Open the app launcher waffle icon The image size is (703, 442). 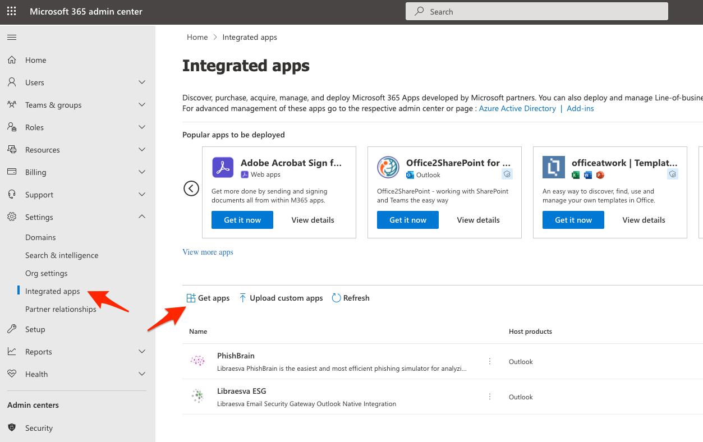(12, 11)
